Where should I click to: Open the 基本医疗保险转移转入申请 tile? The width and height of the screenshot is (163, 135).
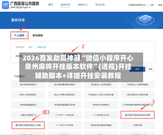(x=28, y=125)
